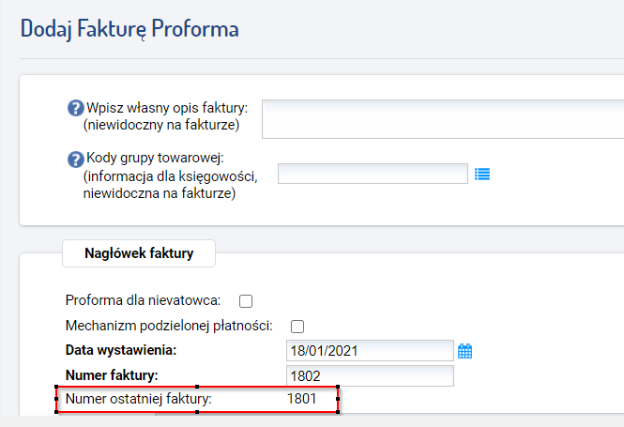624x427 pixels.
Task: Click the Kody grupy towarowej label text
Action: tap(155, 158)
